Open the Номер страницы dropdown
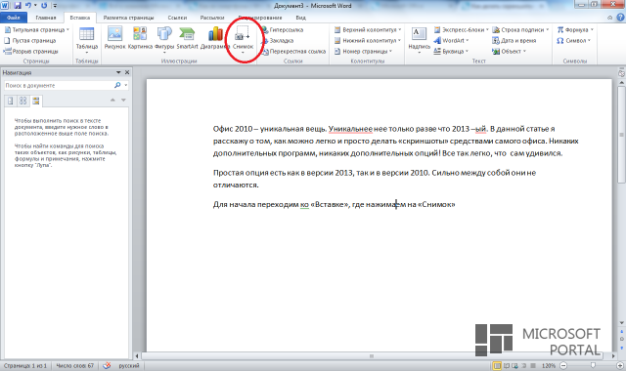This screenshot has width=626, height=371. (363, 52)
